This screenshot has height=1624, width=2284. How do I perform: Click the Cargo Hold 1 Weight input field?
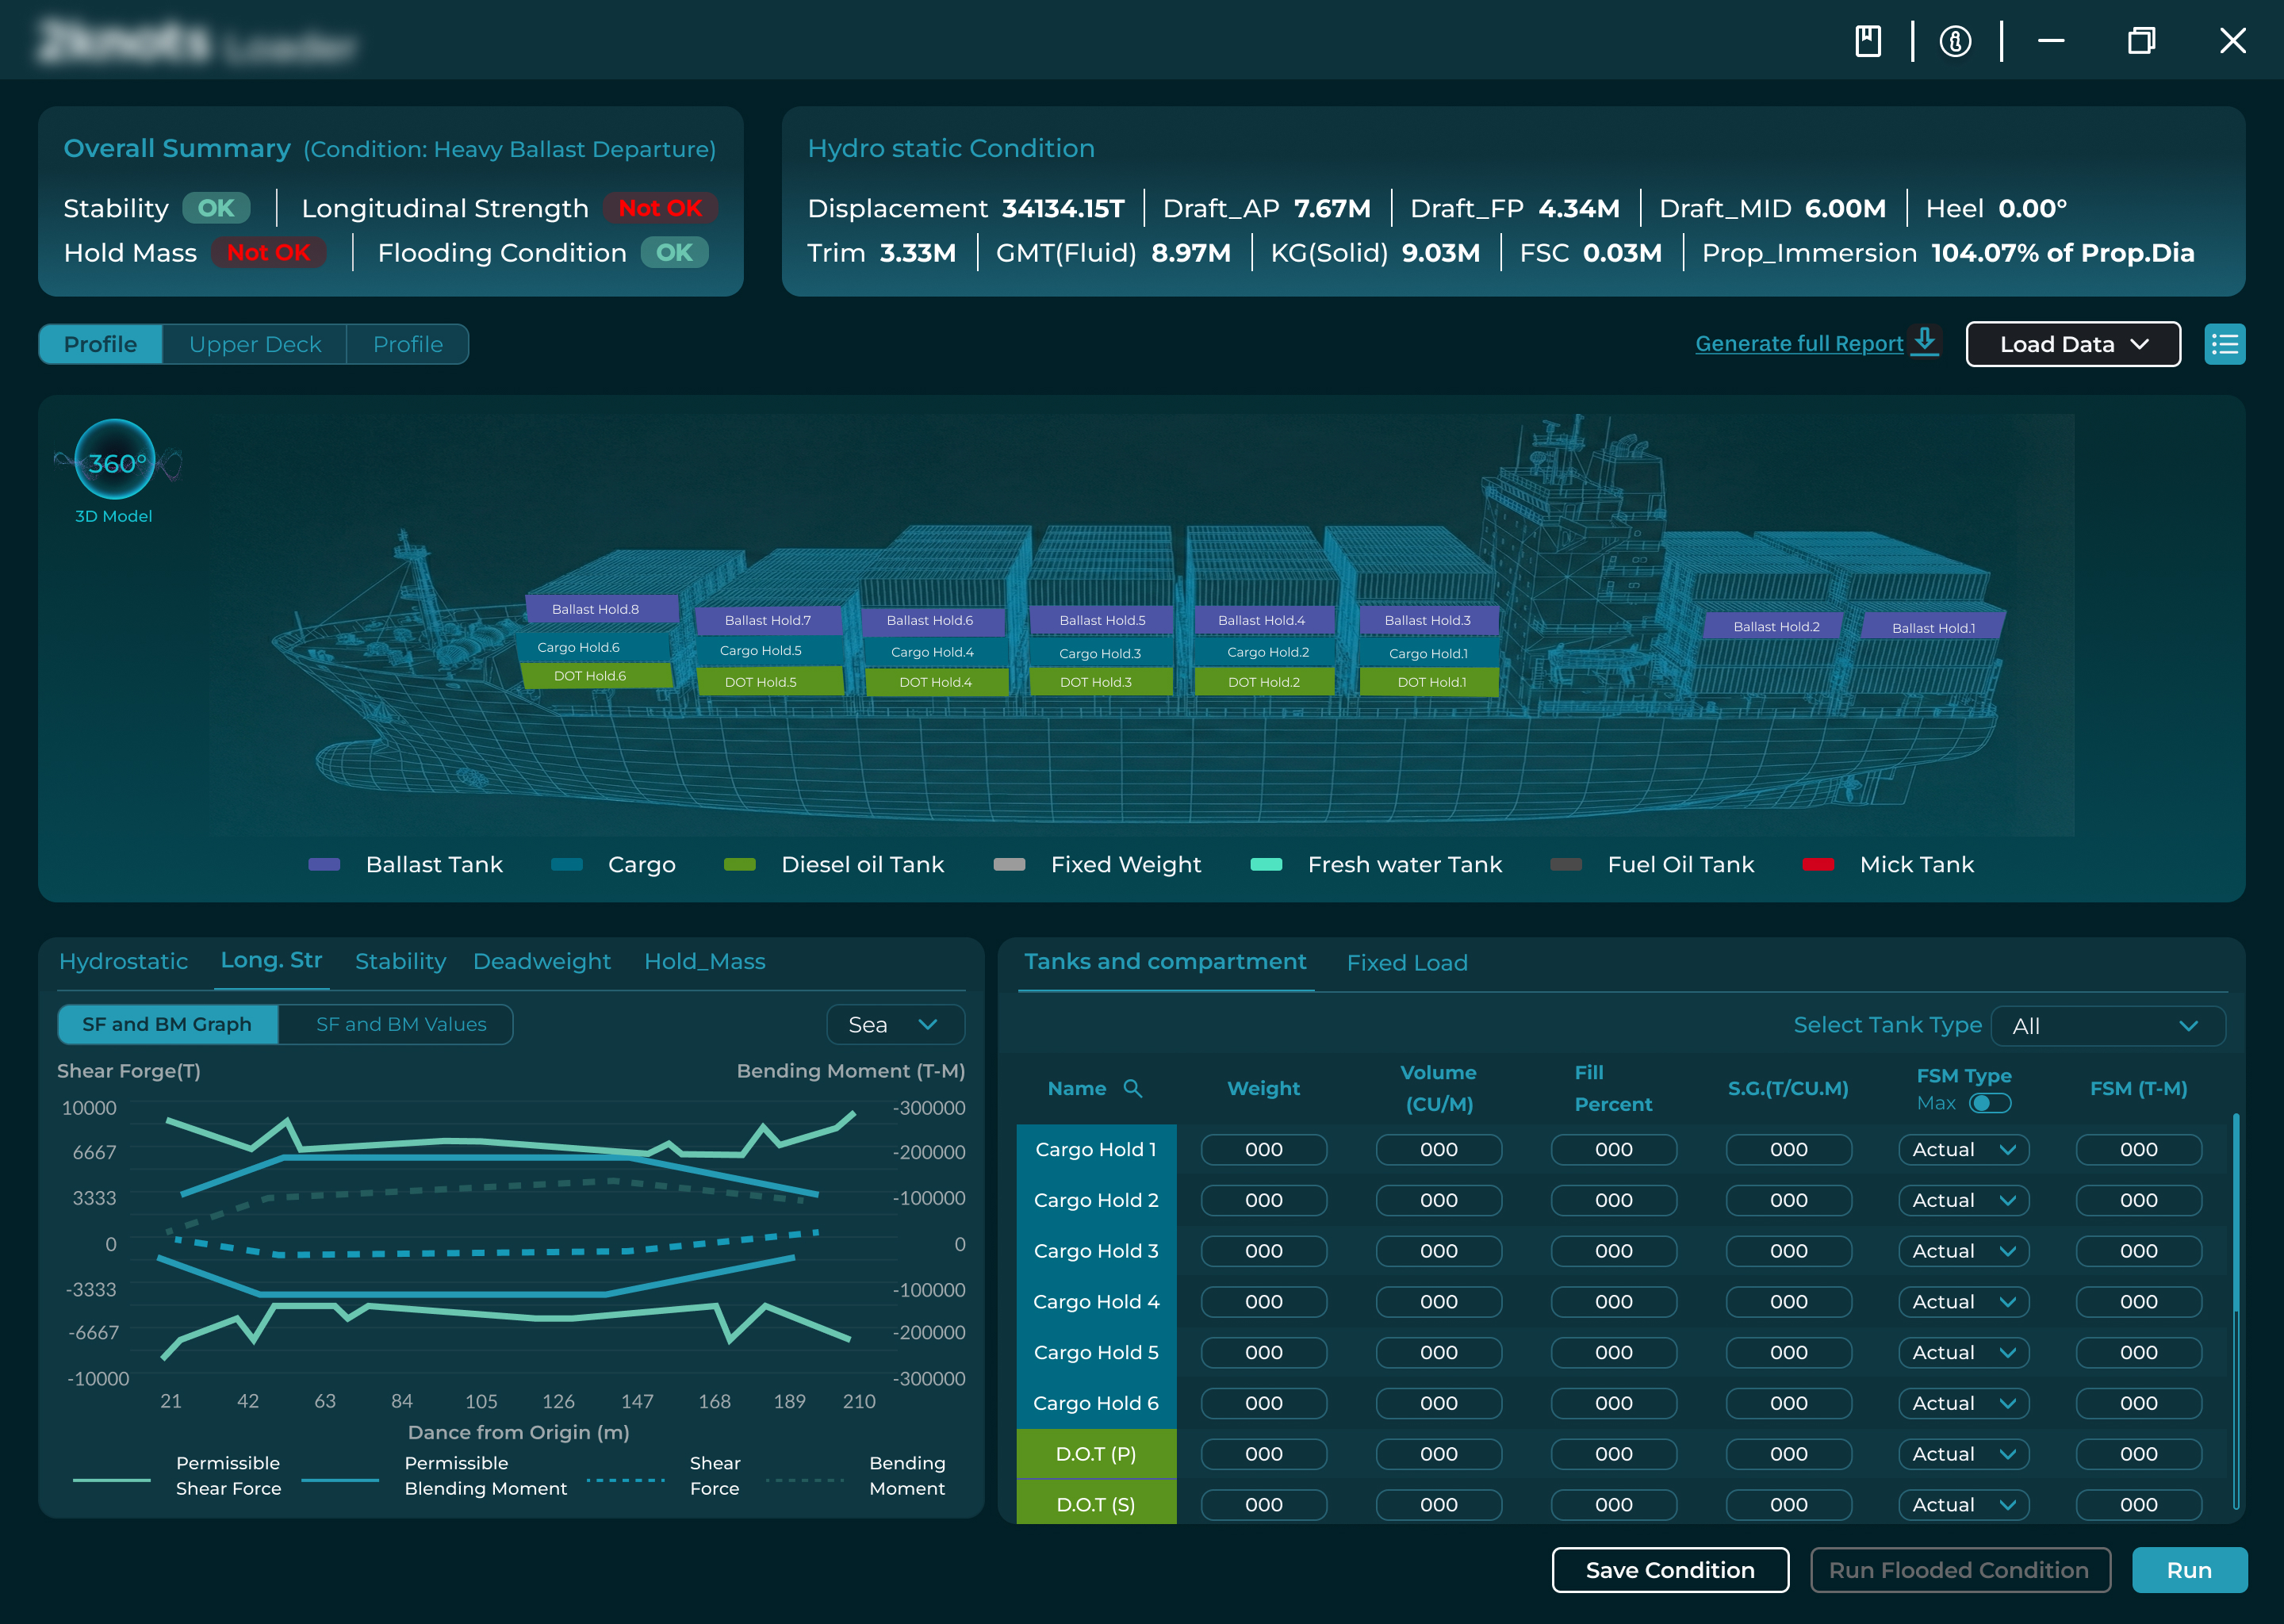(x=1263, y=1149)
